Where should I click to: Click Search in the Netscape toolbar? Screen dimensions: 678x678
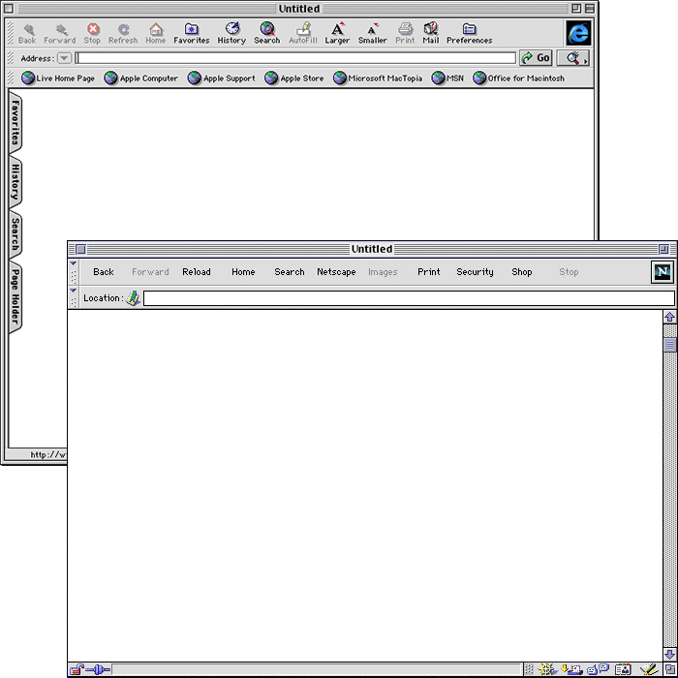pyautogui.click(x=290, y=272)
